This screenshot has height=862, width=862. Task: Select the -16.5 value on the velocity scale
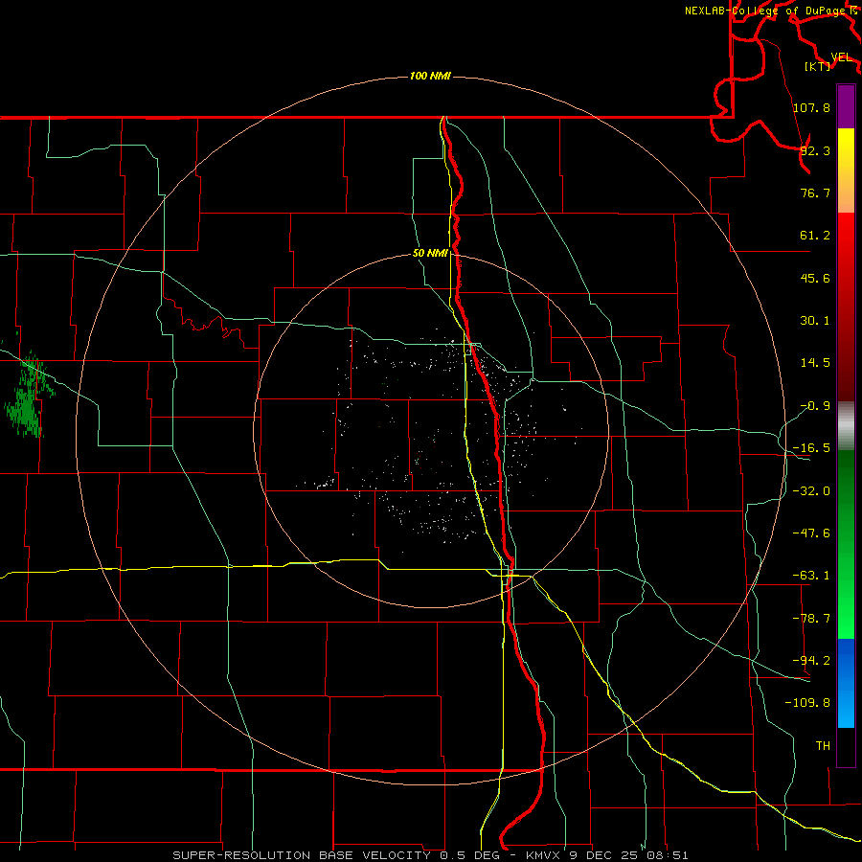(x=811, y=448)
